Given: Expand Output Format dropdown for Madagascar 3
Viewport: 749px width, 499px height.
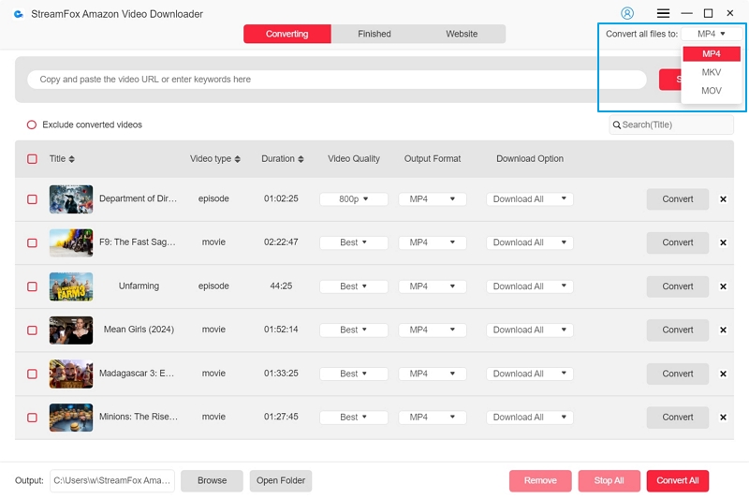Looking at the screenshot, I should click(433, 374).
